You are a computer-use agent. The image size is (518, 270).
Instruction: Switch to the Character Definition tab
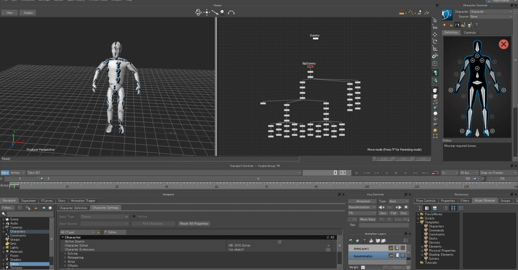(x=74, y=208)
